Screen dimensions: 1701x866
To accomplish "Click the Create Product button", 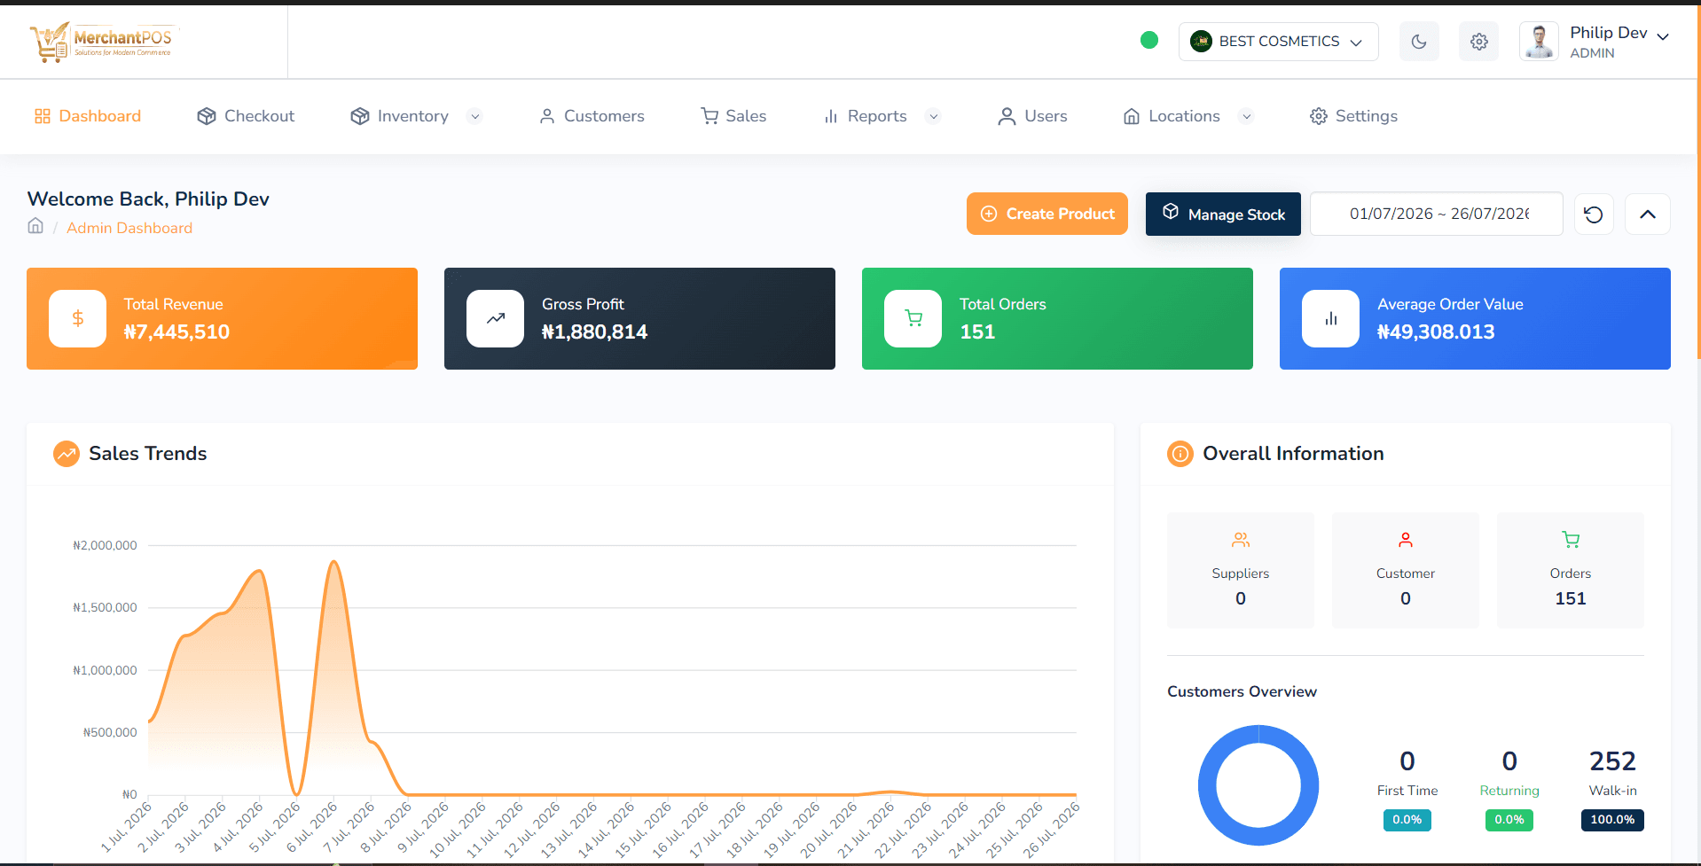I will (x=1047, y=214).
